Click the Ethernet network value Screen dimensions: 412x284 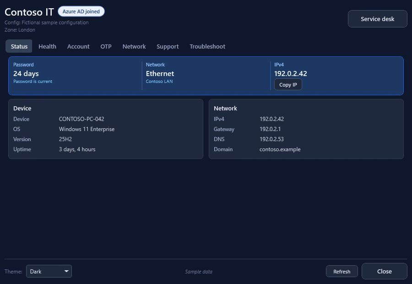[160, 74]
